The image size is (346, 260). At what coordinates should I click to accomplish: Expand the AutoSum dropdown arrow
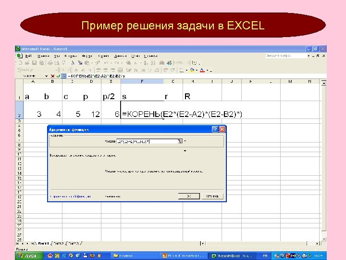pos(141,63)
